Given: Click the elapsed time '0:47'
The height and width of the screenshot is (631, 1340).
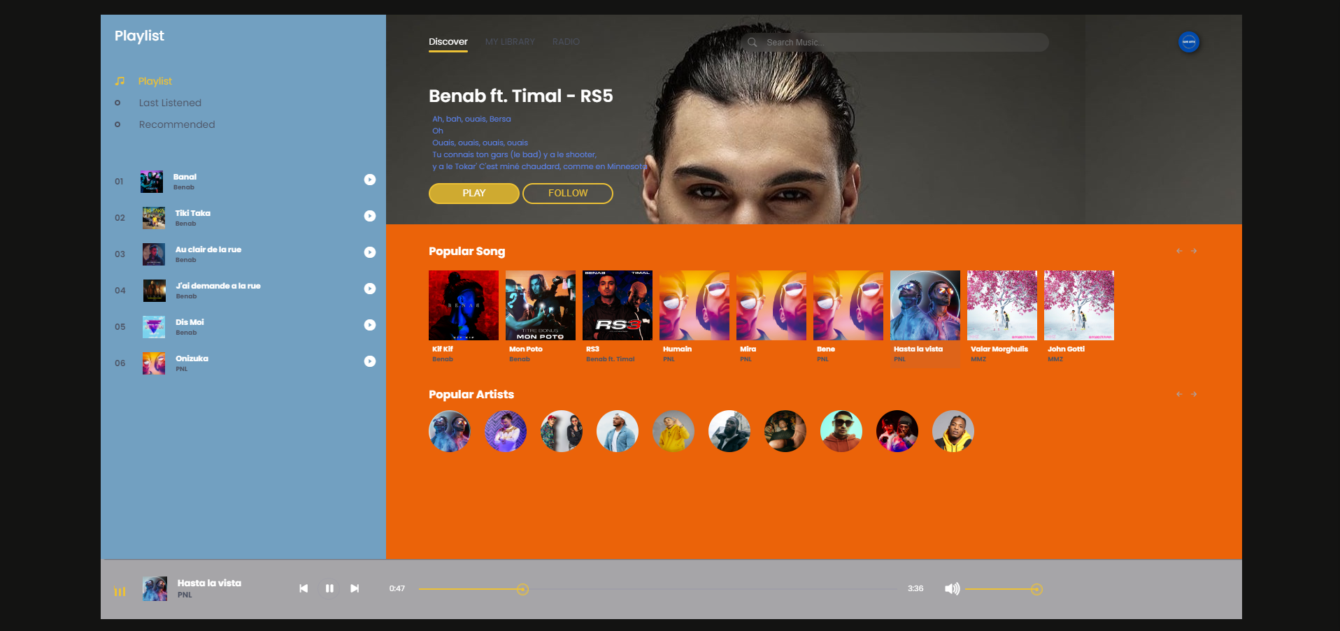Looking at the screenshot, I should (397, 588).
